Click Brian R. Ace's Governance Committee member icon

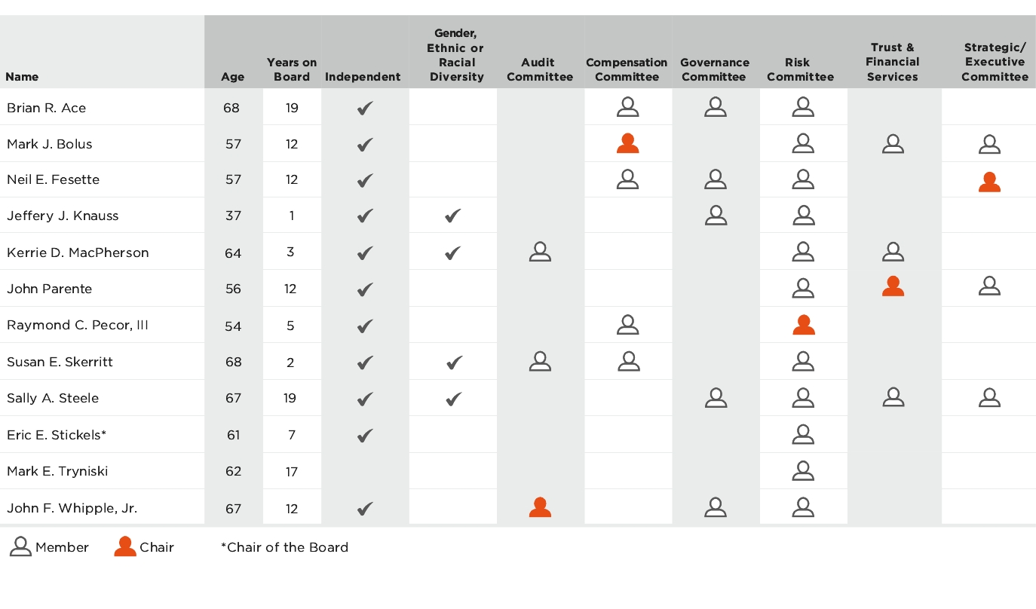715,107
